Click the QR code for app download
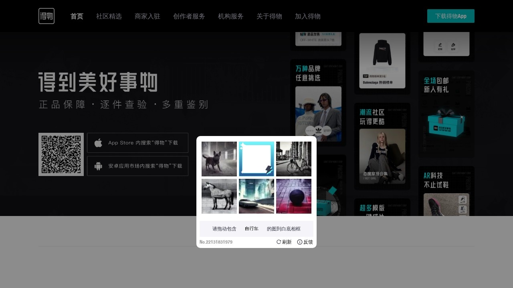Viewport: 513px width, 288px height. point(61,154)
